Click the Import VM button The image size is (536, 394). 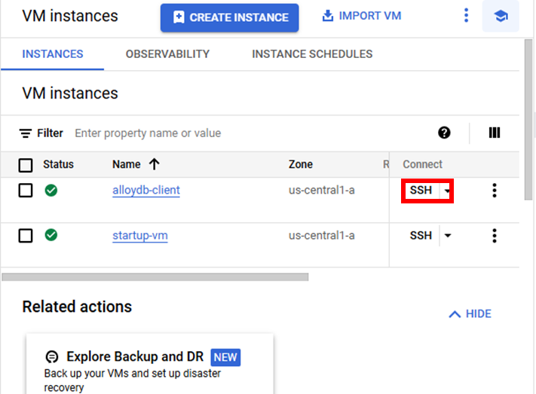tap(362, 16)
